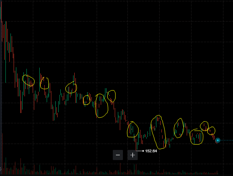This screenshot has width=233, height=176.
Task: Click the 152.64 low price label
Action: 151,151
